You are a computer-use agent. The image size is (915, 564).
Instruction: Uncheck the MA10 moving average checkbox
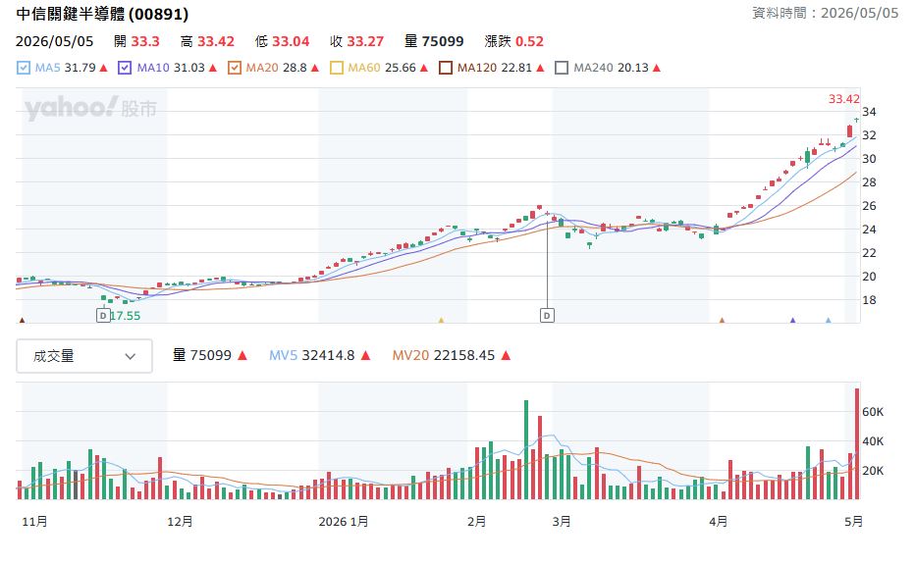click(x=125, y=68)
